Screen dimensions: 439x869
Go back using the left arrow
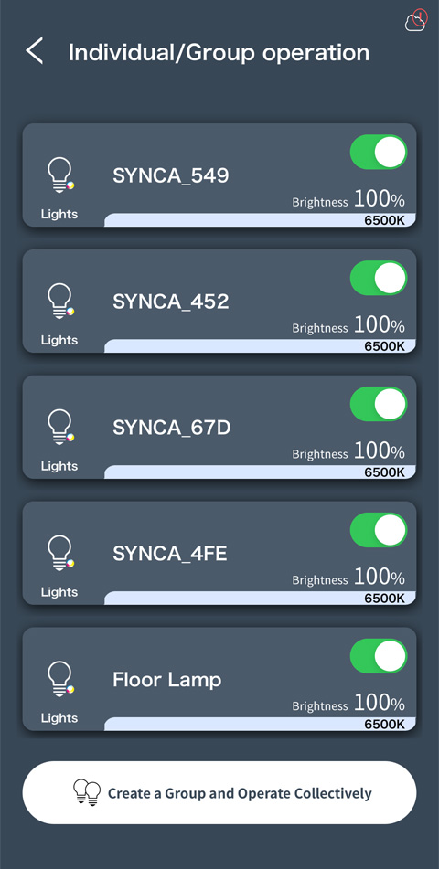(x=35, y=51)
